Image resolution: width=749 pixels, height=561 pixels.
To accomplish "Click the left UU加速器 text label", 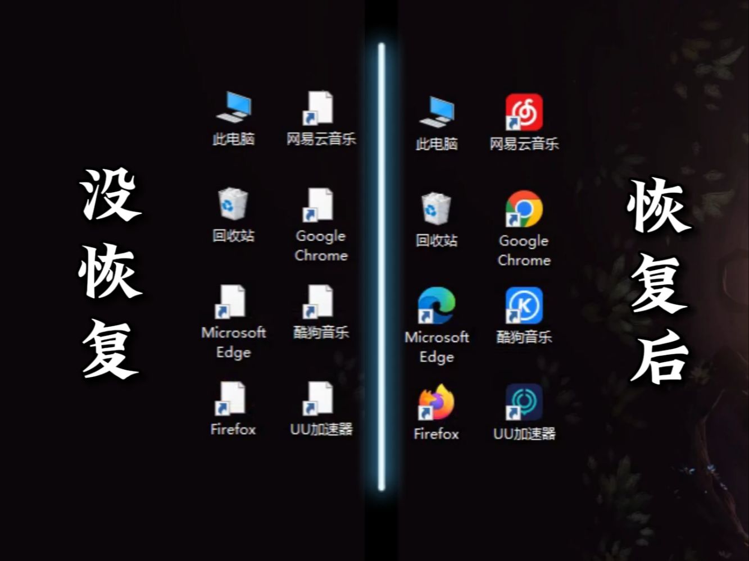I will (321, 429).
